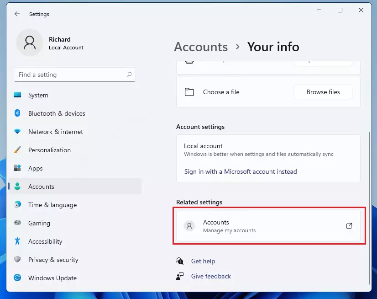The image size is (377, 299).
Task: Click the Privacy shield icon
Action: click(x=17, y=259)
